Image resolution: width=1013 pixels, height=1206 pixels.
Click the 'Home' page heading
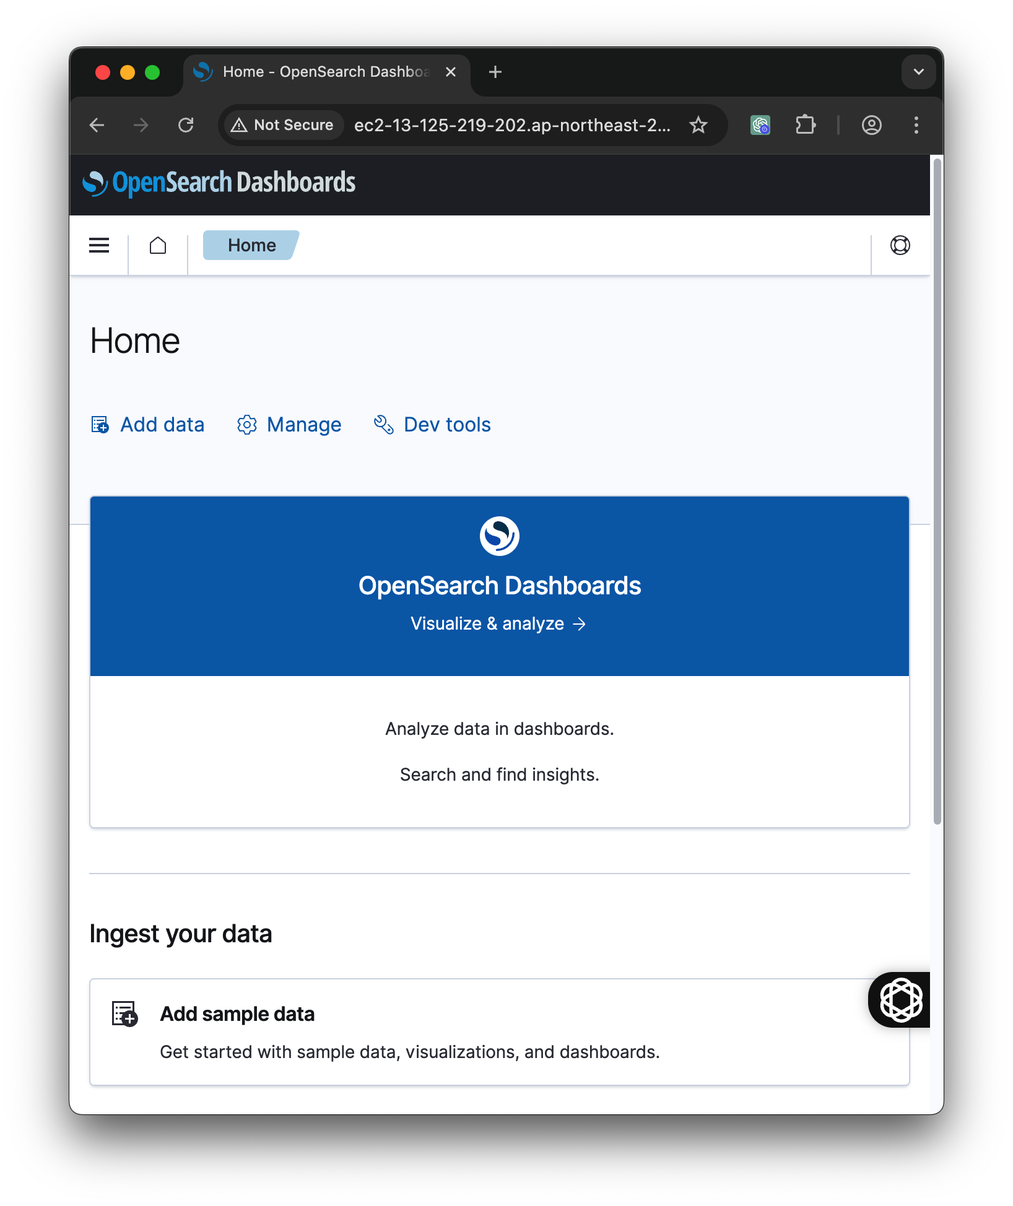point(135,341)
